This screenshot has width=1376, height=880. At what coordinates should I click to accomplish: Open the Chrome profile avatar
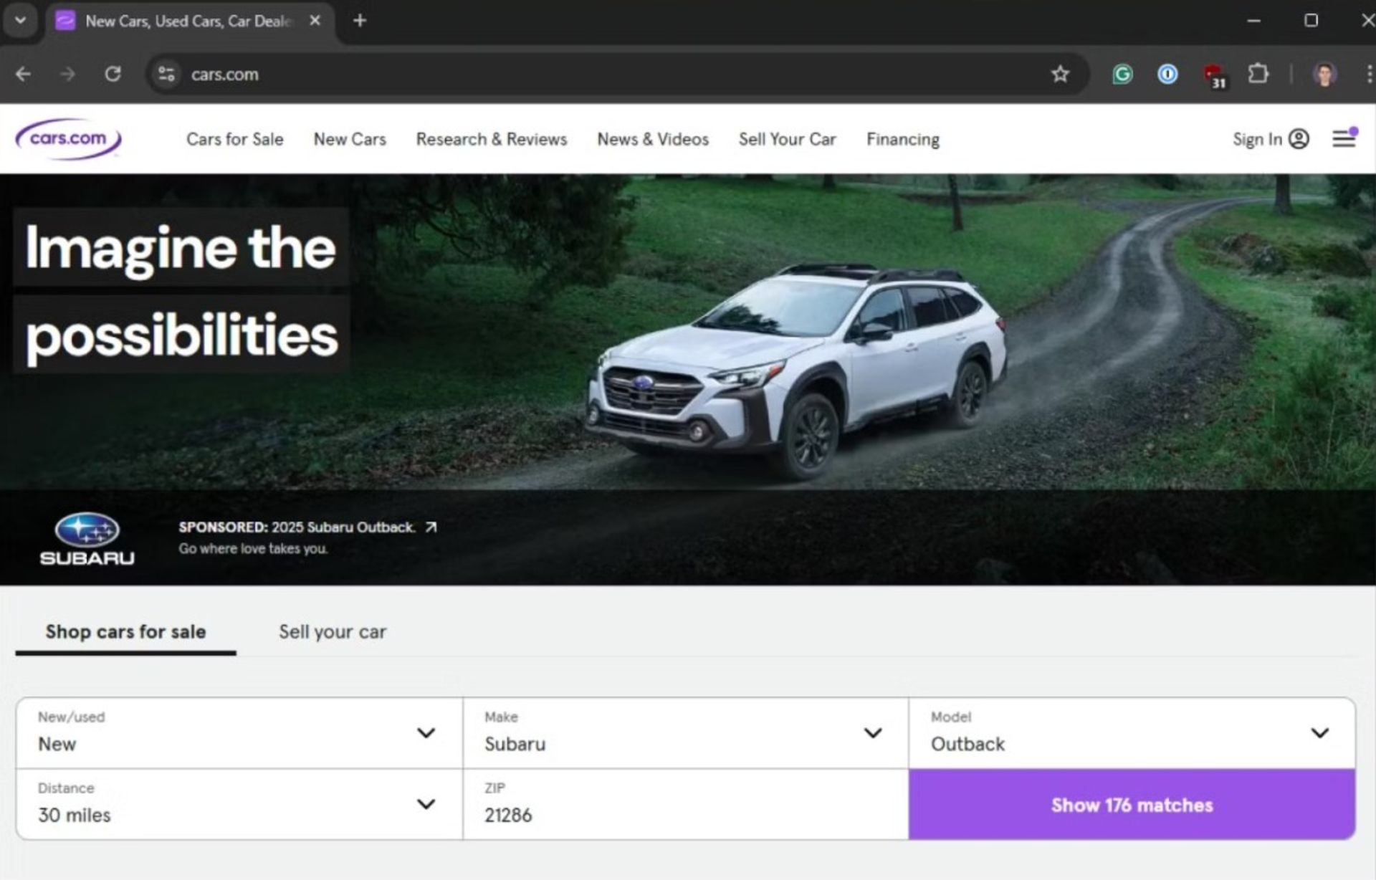pos(1324,74)
